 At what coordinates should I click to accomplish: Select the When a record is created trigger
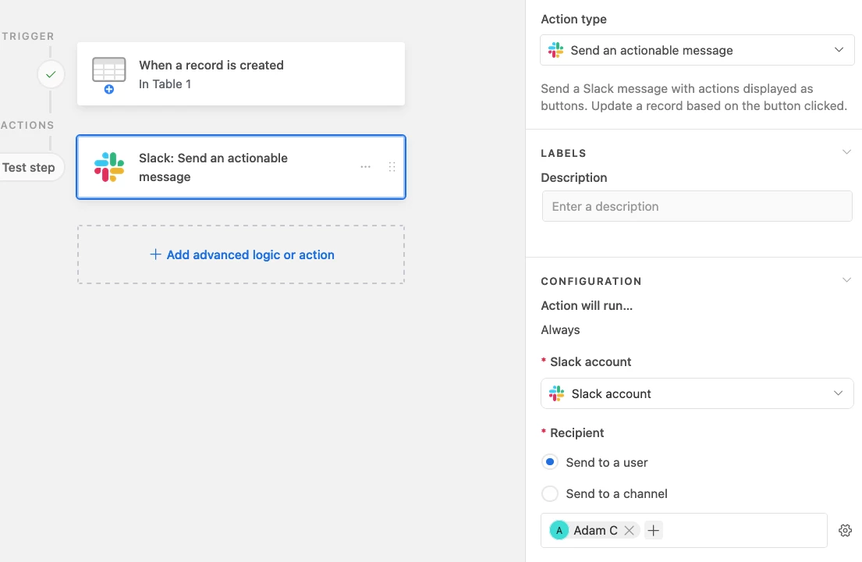click(241, 73)
